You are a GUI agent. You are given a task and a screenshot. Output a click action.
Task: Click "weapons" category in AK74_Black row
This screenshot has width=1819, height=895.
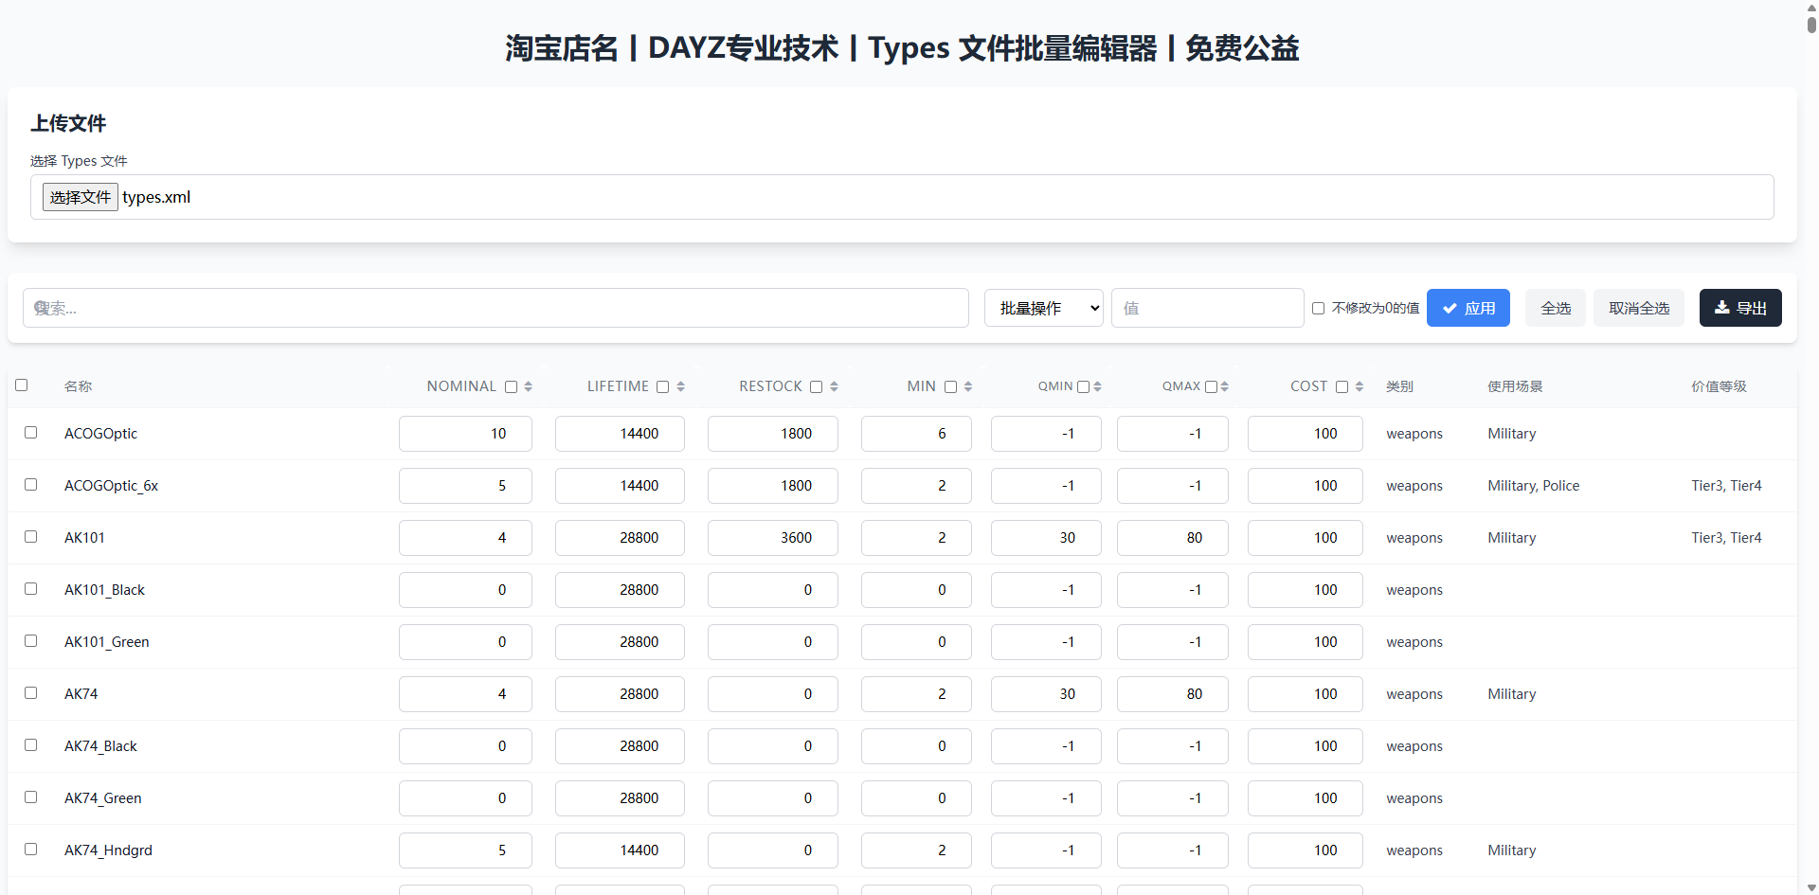(1414, 746)
